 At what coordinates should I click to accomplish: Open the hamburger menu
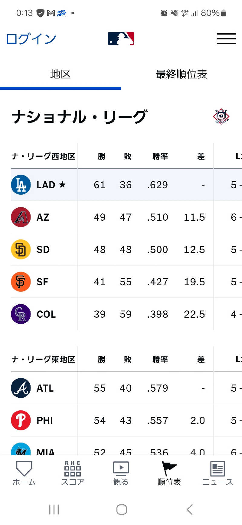(226, 38)
